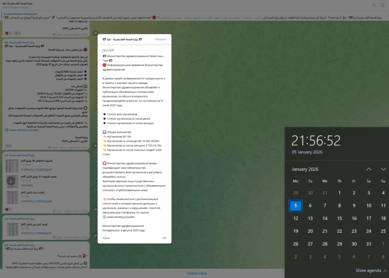This screenshot has width=389, height=278.
Task: Click Показать in the translation dialog
Action: pyautogui.click(x=160, y=39)
